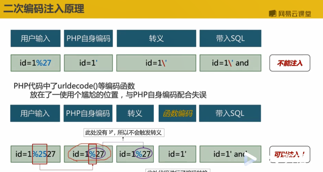This screenshot has height=172, width=323.
Task: Click the id=1\' and SQL box
Action: 230,63
